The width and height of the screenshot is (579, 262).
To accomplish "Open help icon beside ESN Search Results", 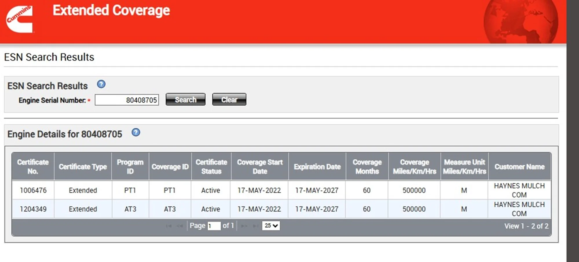I will pyautogui.click(x=101, y=84).
